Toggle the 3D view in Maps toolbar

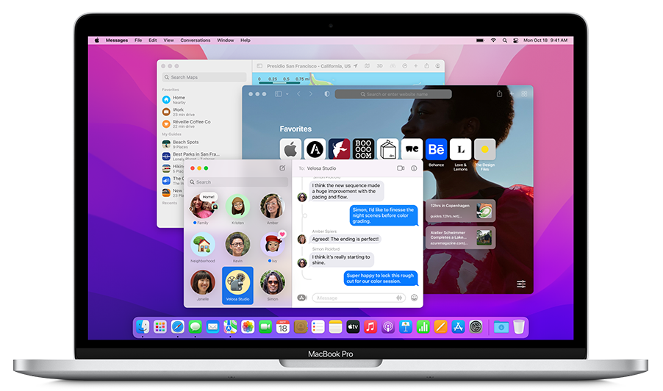[x=380, y=66]
